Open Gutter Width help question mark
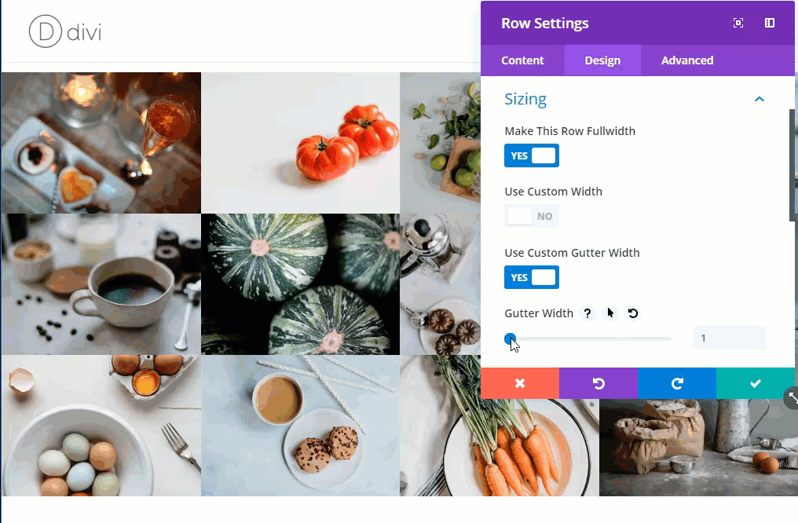798x523 pixels. (588, 313)
